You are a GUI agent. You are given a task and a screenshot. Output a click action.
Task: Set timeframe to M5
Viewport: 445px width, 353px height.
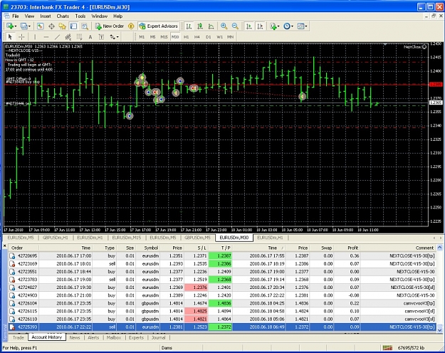point(152,37)
